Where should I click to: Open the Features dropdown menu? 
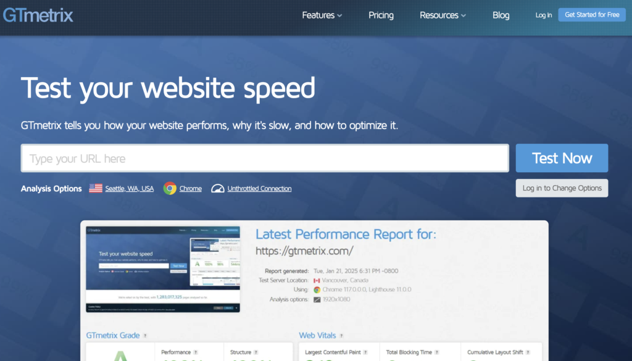coord(322,15)
